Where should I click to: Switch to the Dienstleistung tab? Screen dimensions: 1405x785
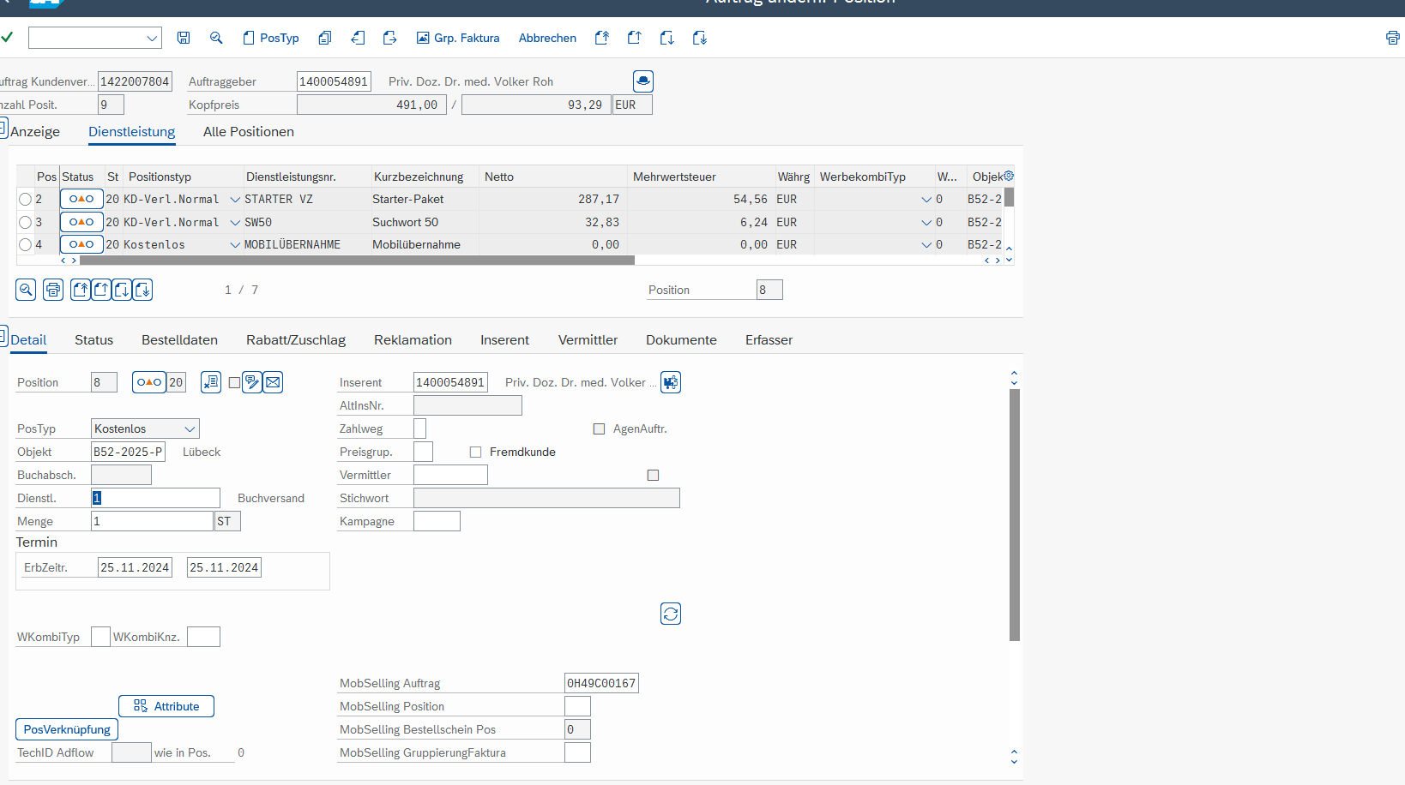click(x=132, y=131)
